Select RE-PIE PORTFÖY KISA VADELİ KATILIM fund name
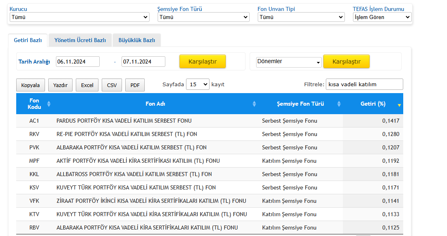 [127, 134]
